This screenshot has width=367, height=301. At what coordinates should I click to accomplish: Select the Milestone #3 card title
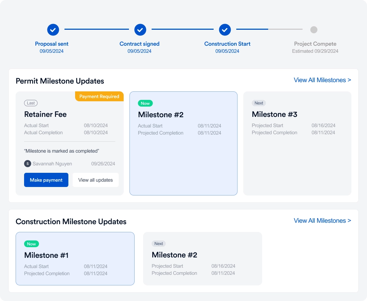point(275,114)
